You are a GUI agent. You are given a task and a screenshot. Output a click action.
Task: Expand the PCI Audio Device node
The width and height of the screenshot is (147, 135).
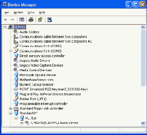(x=22, y=123)
